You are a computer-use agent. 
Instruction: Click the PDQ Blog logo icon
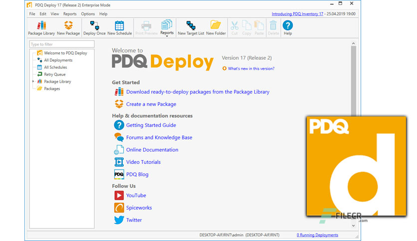pos(119,174)
